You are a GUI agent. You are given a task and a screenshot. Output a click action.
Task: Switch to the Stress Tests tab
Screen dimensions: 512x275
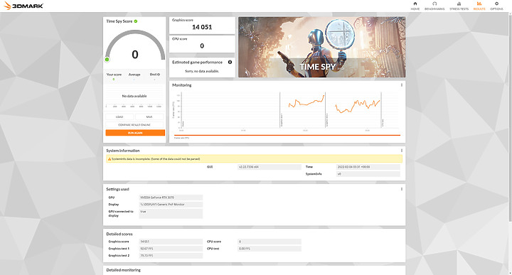tap(459, 6)
